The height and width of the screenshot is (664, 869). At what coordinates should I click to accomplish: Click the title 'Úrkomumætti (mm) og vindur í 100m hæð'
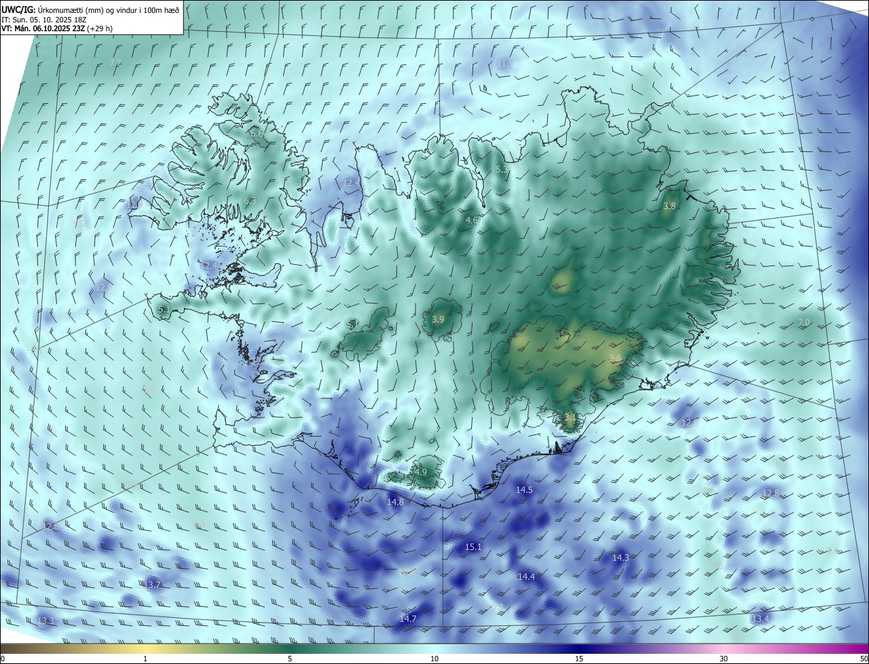tap(108, 10)
